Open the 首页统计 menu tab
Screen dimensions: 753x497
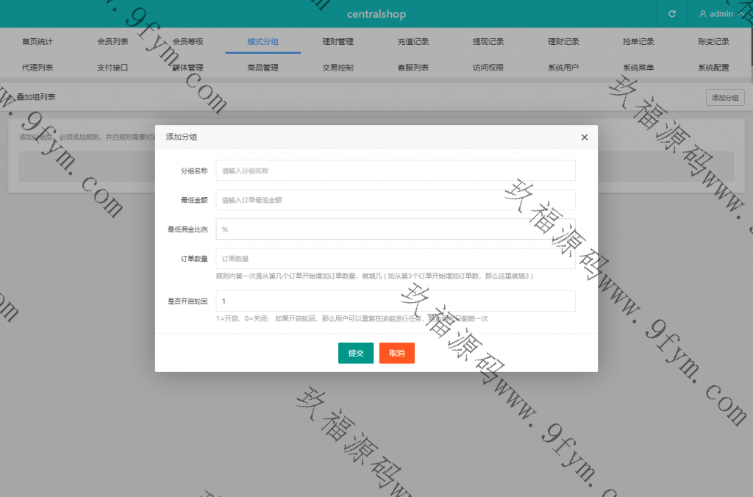coord(38,42)
